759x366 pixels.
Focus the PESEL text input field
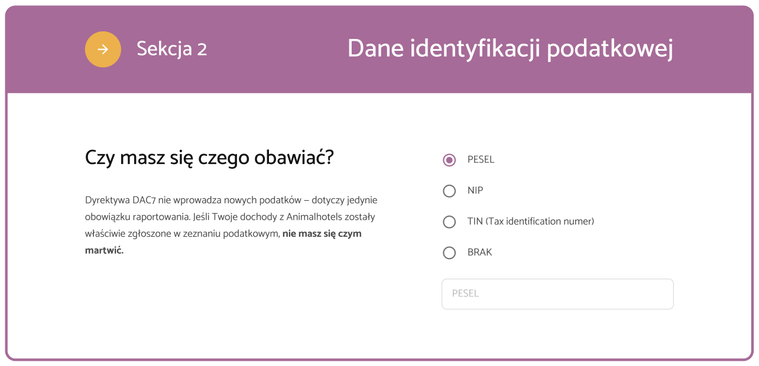click(557, 294)
